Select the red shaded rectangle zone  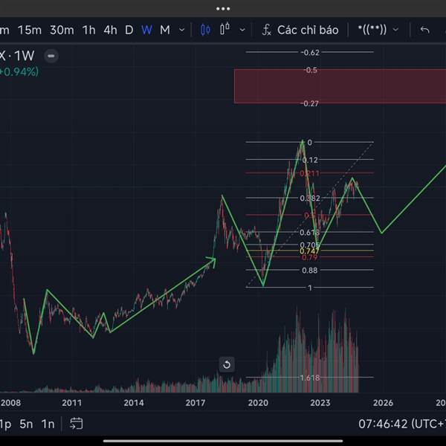point(340,86)
